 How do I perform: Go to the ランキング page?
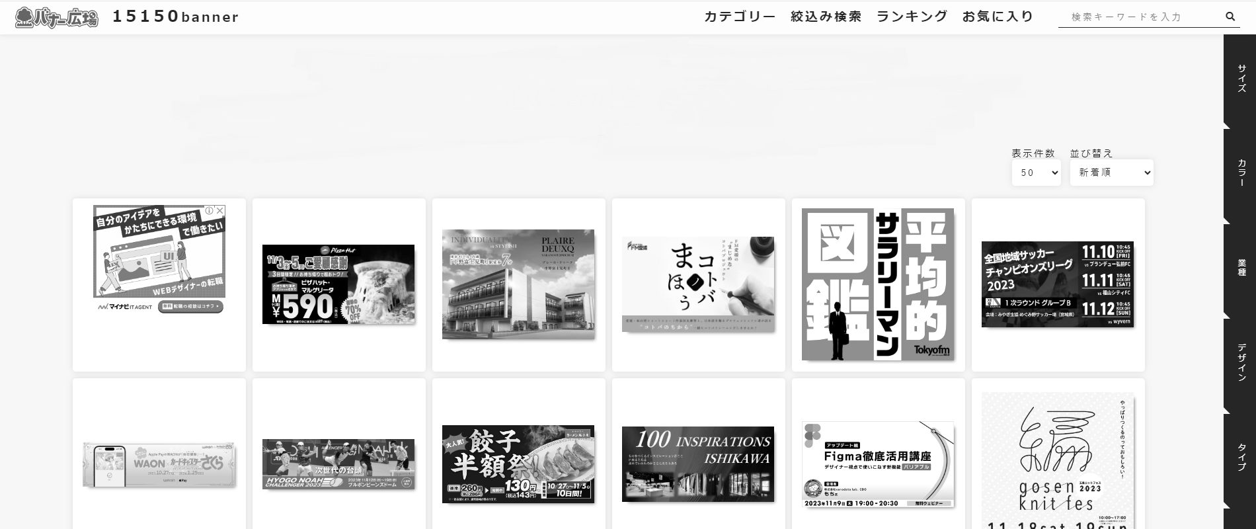click(912, 17)
